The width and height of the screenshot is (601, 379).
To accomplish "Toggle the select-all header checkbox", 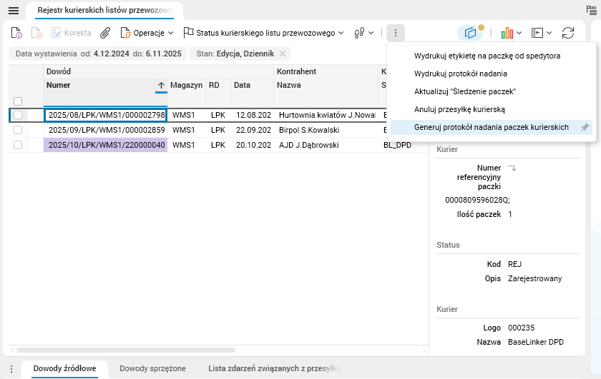I will coord(18,101).
